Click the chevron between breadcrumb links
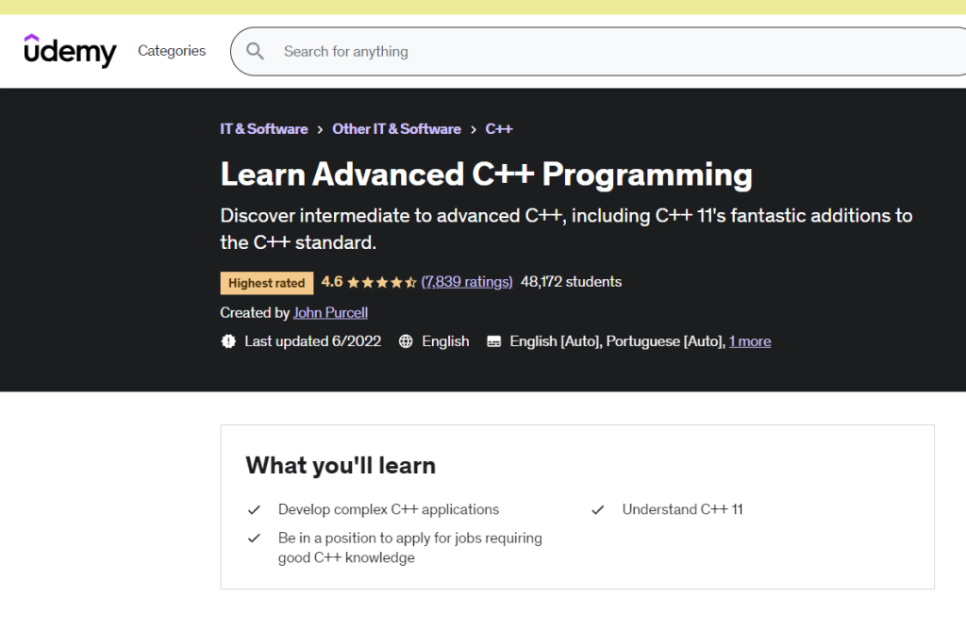Screen dimensions: 966x631 point(319,128)
